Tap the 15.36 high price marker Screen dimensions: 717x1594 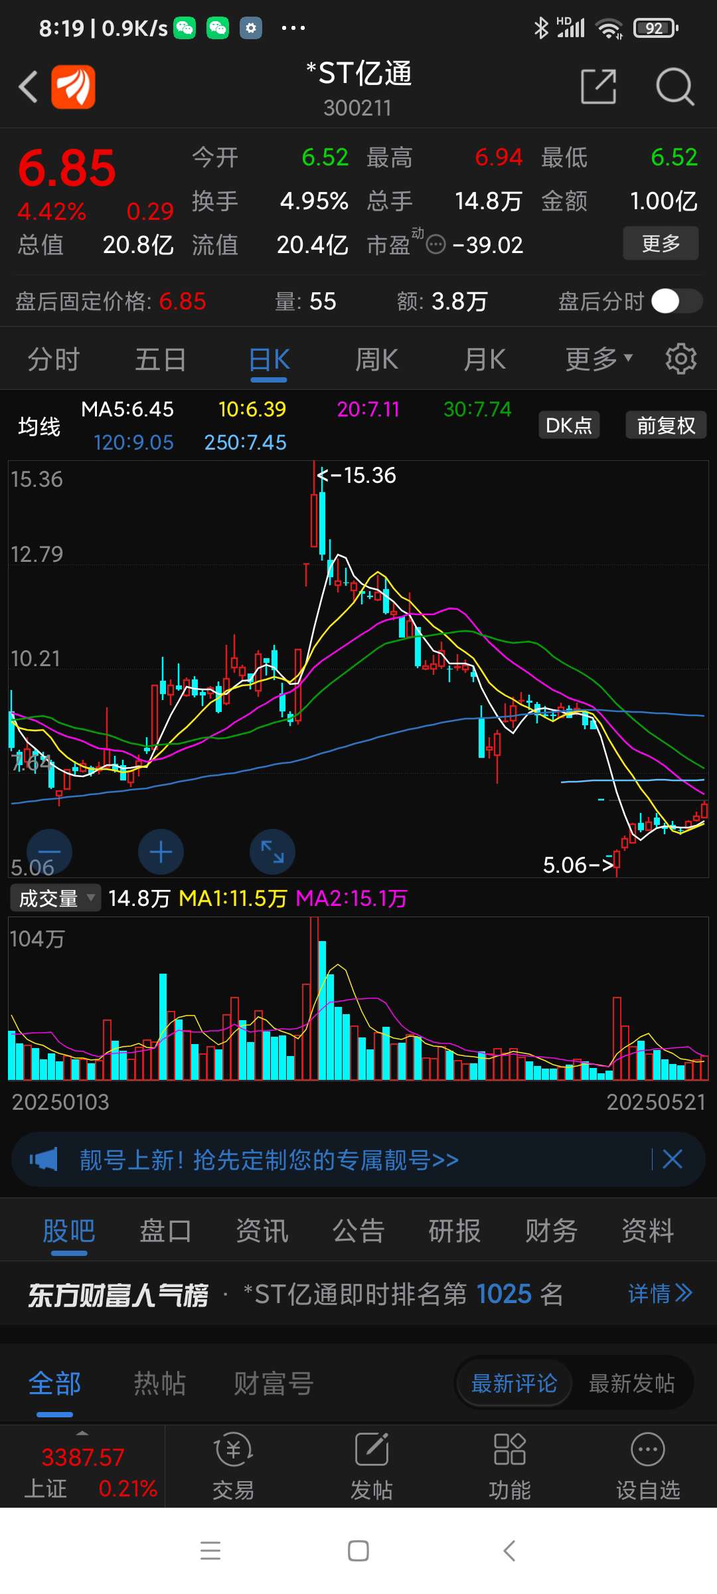coord(357,475)
